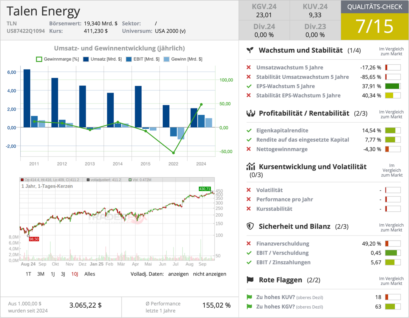
Task: Click nicht anzeigen for Volladj. Daten
Action: (x=210, y=274)
